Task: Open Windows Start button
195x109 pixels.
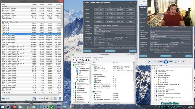Action: pos(2,107)
